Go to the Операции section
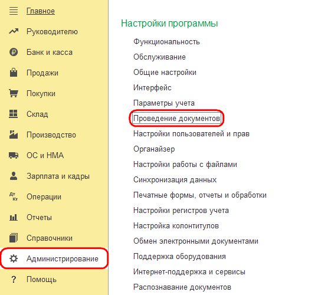The width and height of the screenshot is (318, 295). [x=44, y=197]
